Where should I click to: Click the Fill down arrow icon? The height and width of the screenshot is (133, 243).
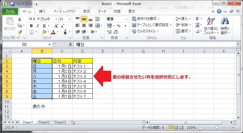click(x=197, y=25)
